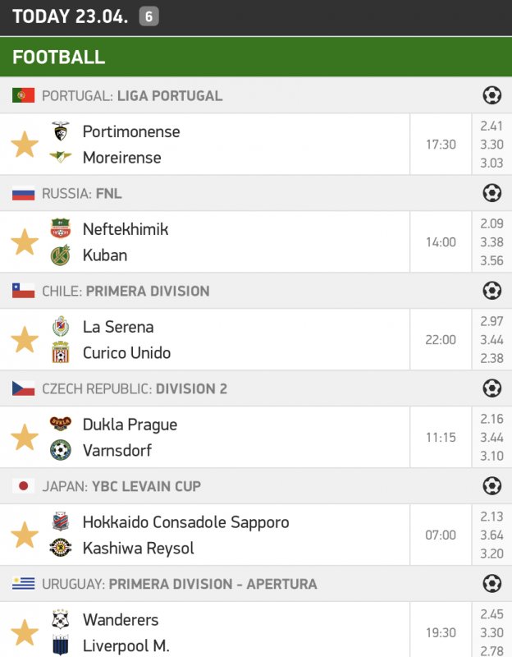Click the match count badge showing 6

coord(149,16)
